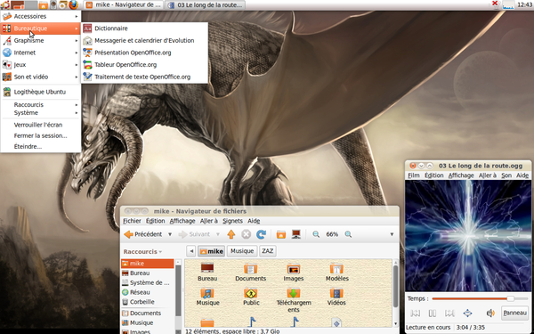The height and width of the screenshot is (334, 534).
Task: Click the clock in the top panel
Action: click(525, 4)
